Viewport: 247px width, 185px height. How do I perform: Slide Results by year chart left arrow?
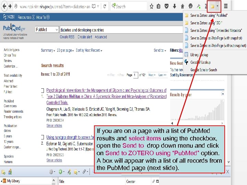click(x=172, y=123)
